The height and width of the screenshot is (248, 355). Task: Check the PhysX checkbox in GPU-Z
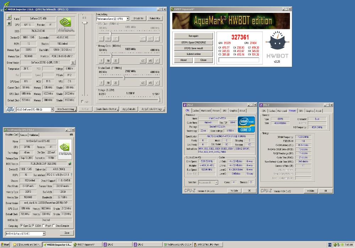click(43, 226)
